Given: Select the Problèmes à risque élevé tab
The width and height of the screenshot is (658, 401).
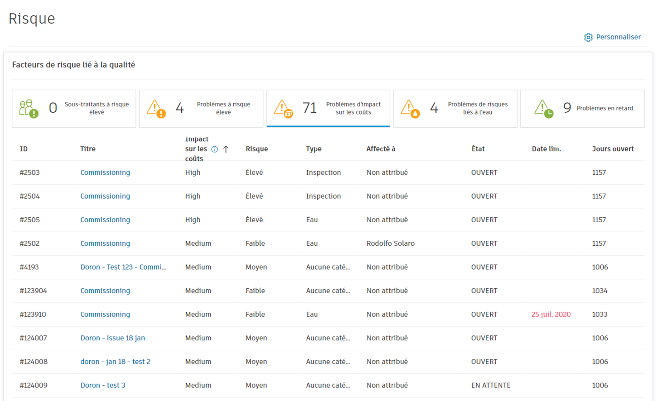Looking at the screenshot, I should (201, 109).
